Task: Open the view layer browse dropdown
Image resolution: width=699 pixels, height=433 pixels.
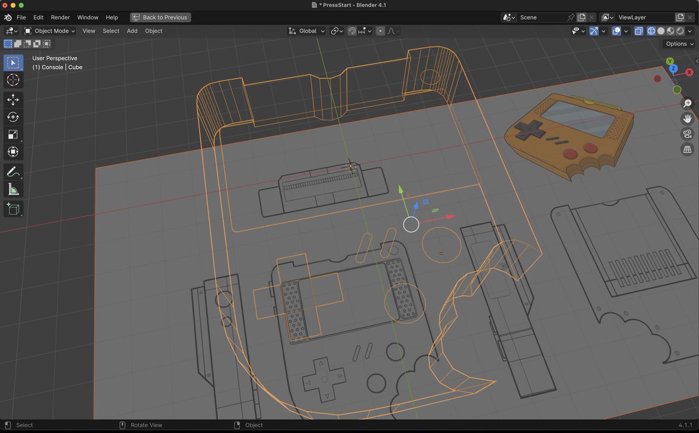Action: (608, 17)
